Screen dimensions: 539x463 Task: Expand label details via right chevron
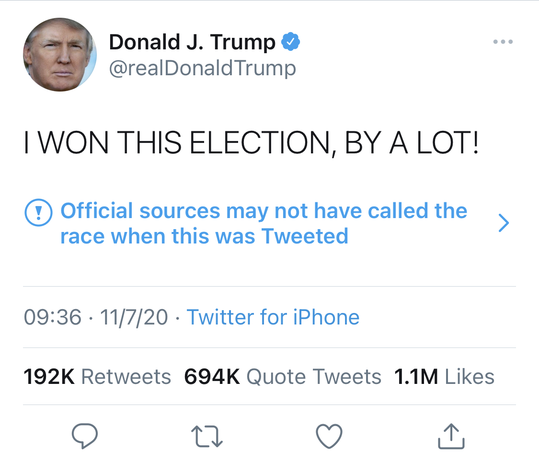click(x=504, y=223)
